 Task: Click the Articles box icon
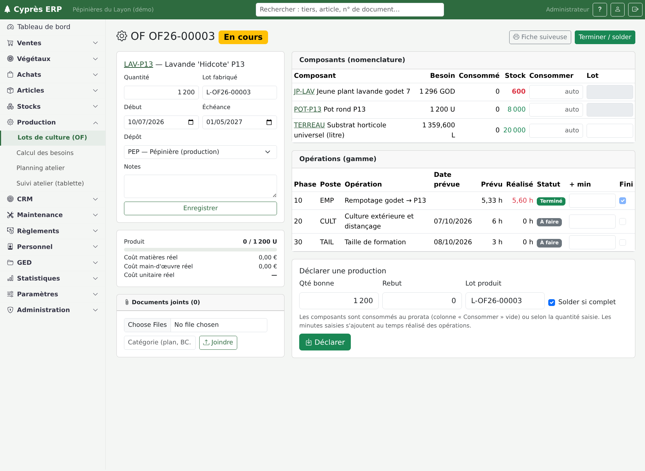point(10,90)
